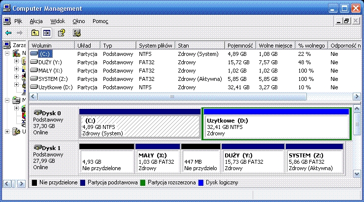The height and width of the screenshot is (202, 364).
Task: Click volume list scrollbar right arrow
Action: point(357,97)
